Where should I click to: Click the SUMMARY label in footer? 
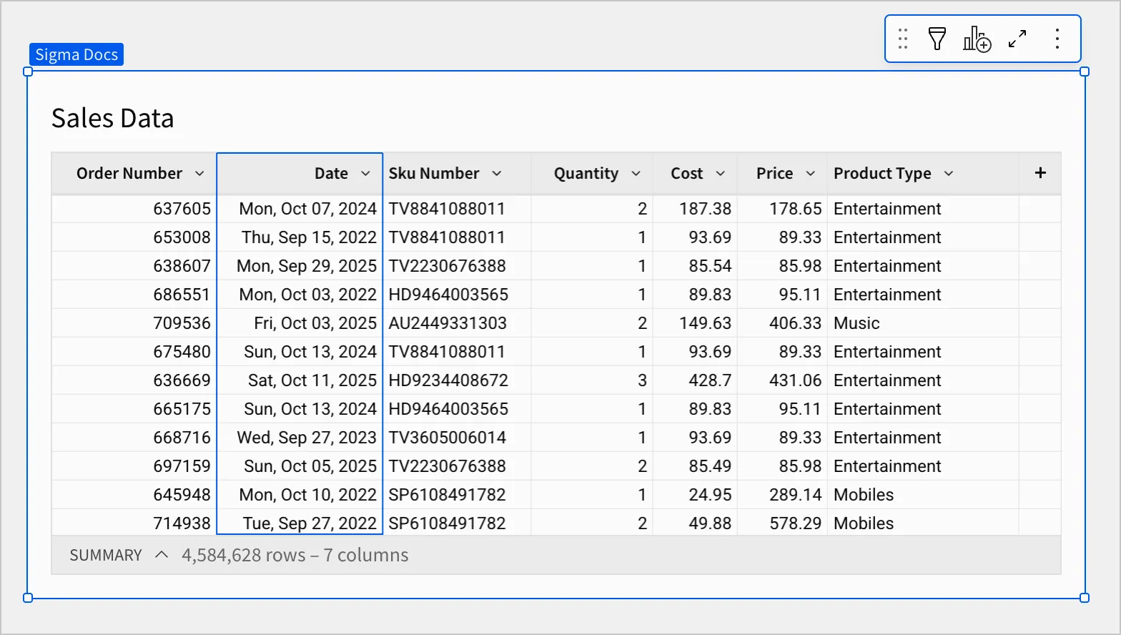pos(106,556)
